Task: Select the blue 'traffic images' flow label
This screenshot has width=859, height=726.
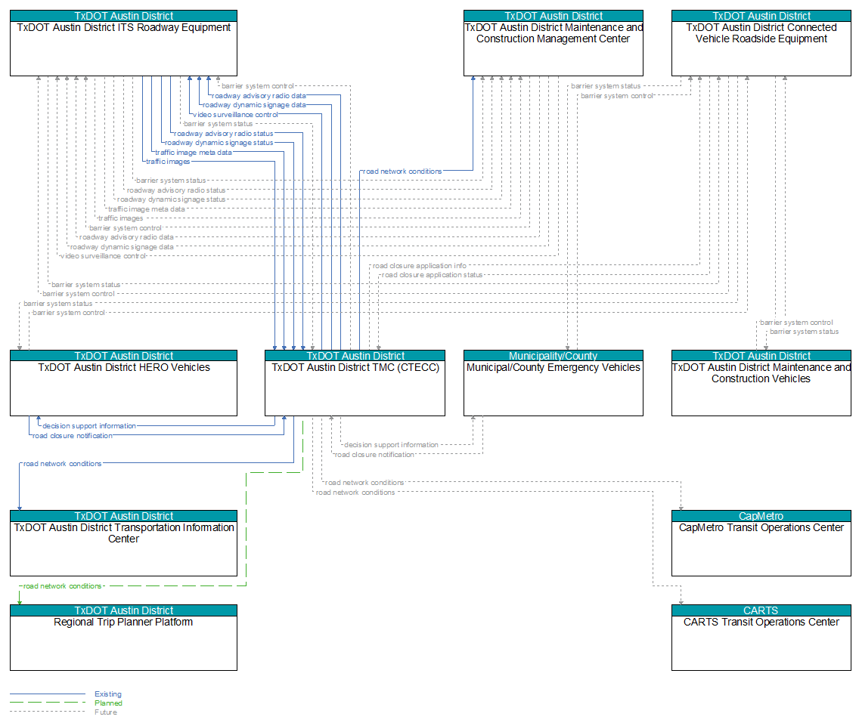Action: coord(168,162)
